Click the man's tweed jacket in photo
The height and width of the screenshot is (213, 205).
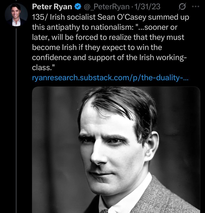point(175,197)
